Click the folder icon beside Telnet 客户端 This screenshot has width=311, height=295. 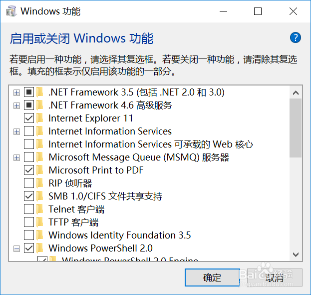click(x=40, y=209)
